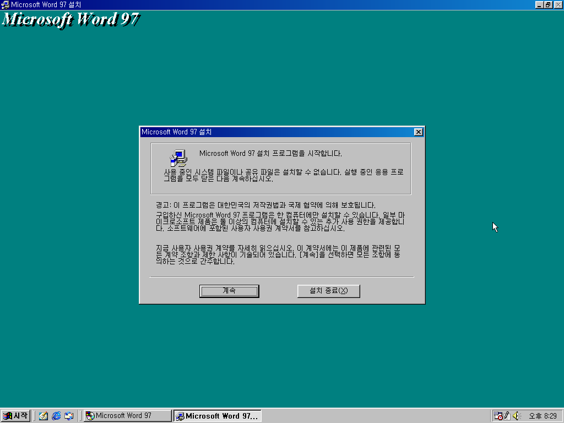Screen dimensions: 564x423
Task: Switch to first Microsoft Word 97 taskbar button
Action: coord(128,416)
